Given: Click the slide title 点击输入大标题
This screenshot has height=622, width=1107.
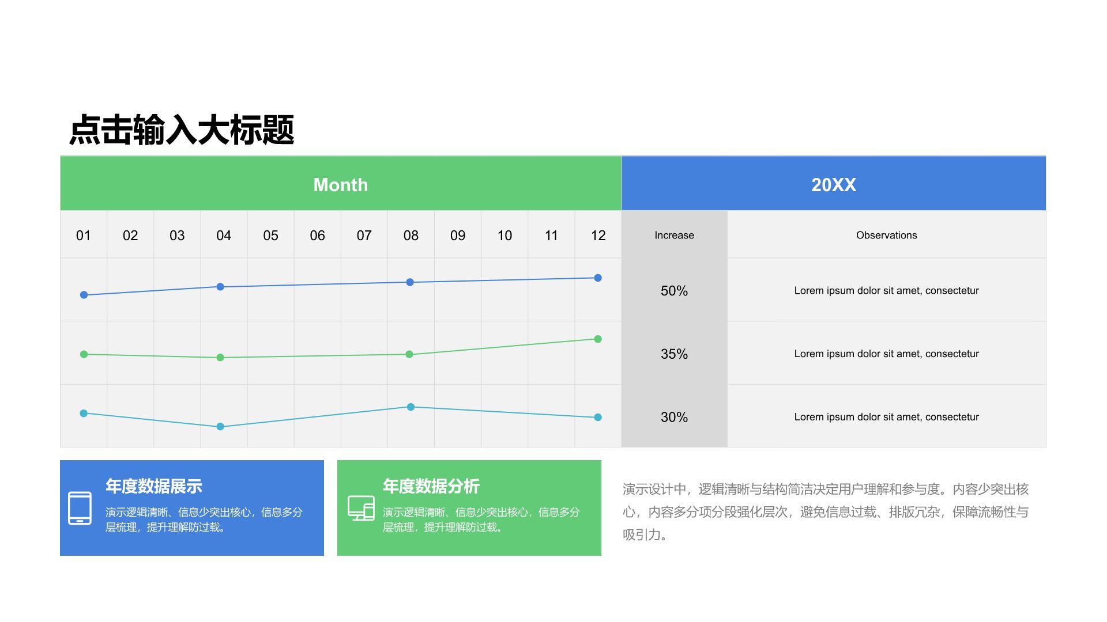Looking at the screenshot, I should click(182, 129).
